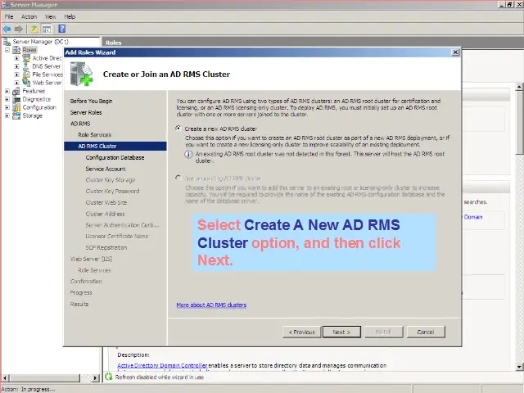524x393 pixels.
Task: Select Join an existing AD RMS cluster radio
Action: click(178, 178)
